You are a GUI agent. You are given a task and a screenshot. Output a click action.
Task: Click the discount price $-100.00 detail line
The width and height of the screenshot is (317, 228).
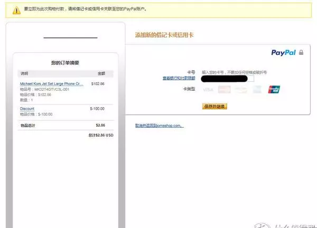[x=36, y=115]
